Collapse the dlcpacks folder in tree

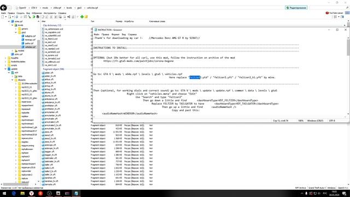(x=13, y=80)
